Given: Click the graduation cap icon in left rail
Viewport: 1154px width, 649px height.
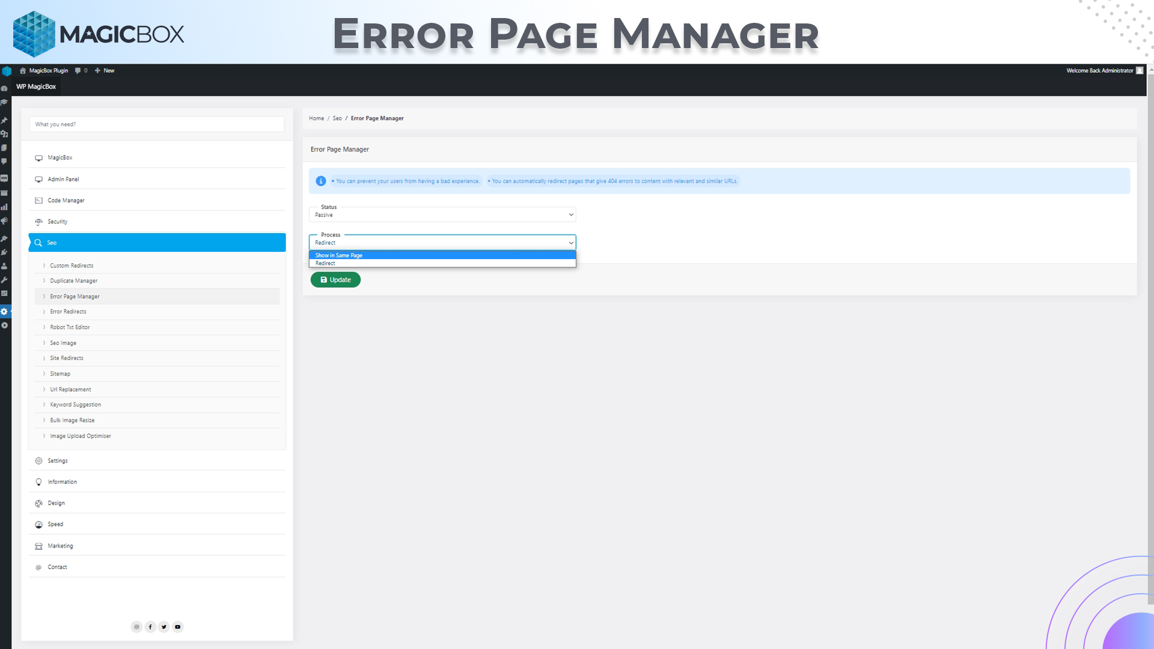Looking at the screenshot, I should (4, 102).
